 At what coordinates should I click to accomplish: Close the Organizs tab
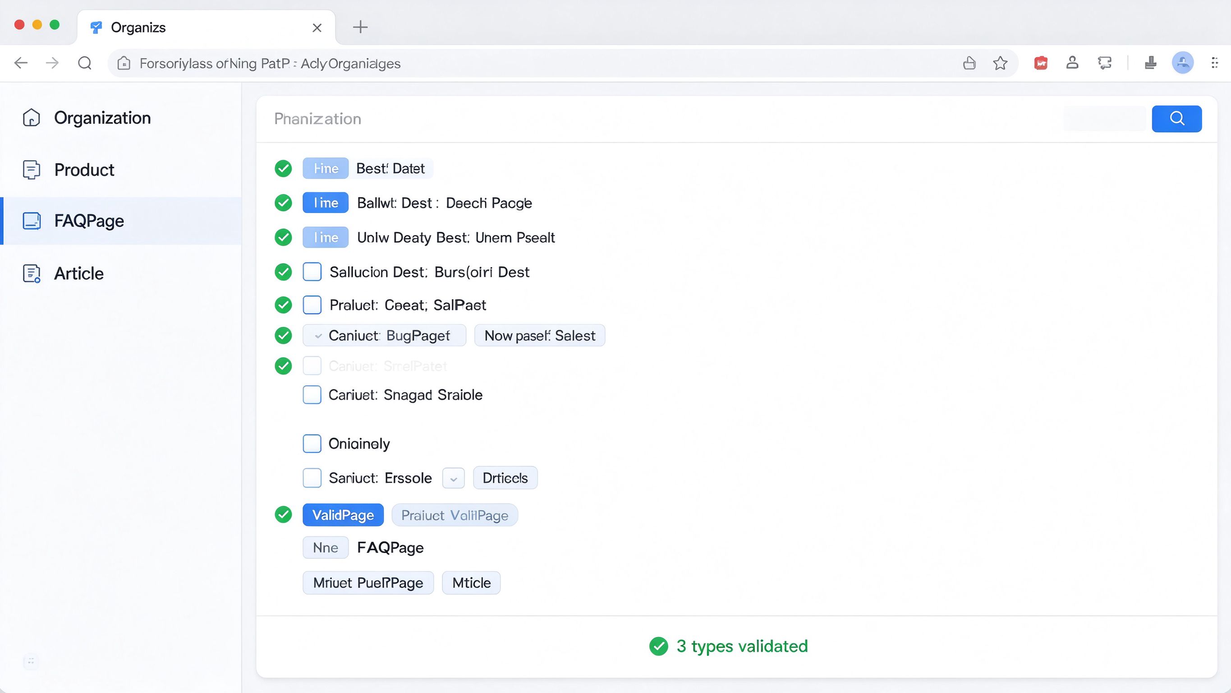coord(317,28)
